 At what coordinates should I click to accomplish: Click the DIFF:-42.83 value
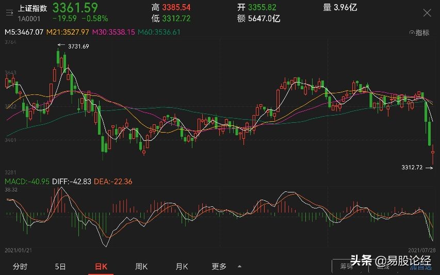pos(72,182)
